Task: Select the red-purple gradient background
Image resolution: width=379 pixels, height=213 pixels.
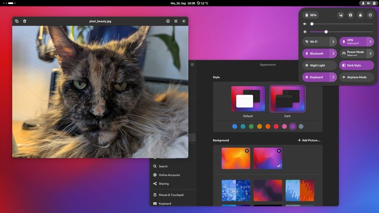Action: click(267, 158)
